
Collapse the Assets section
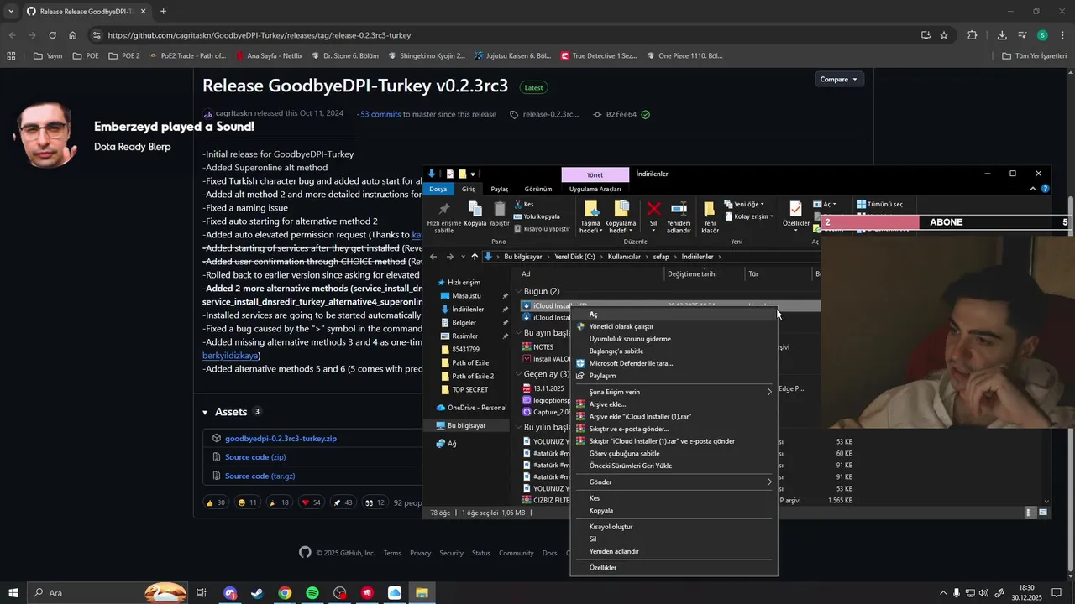point(205,412)
